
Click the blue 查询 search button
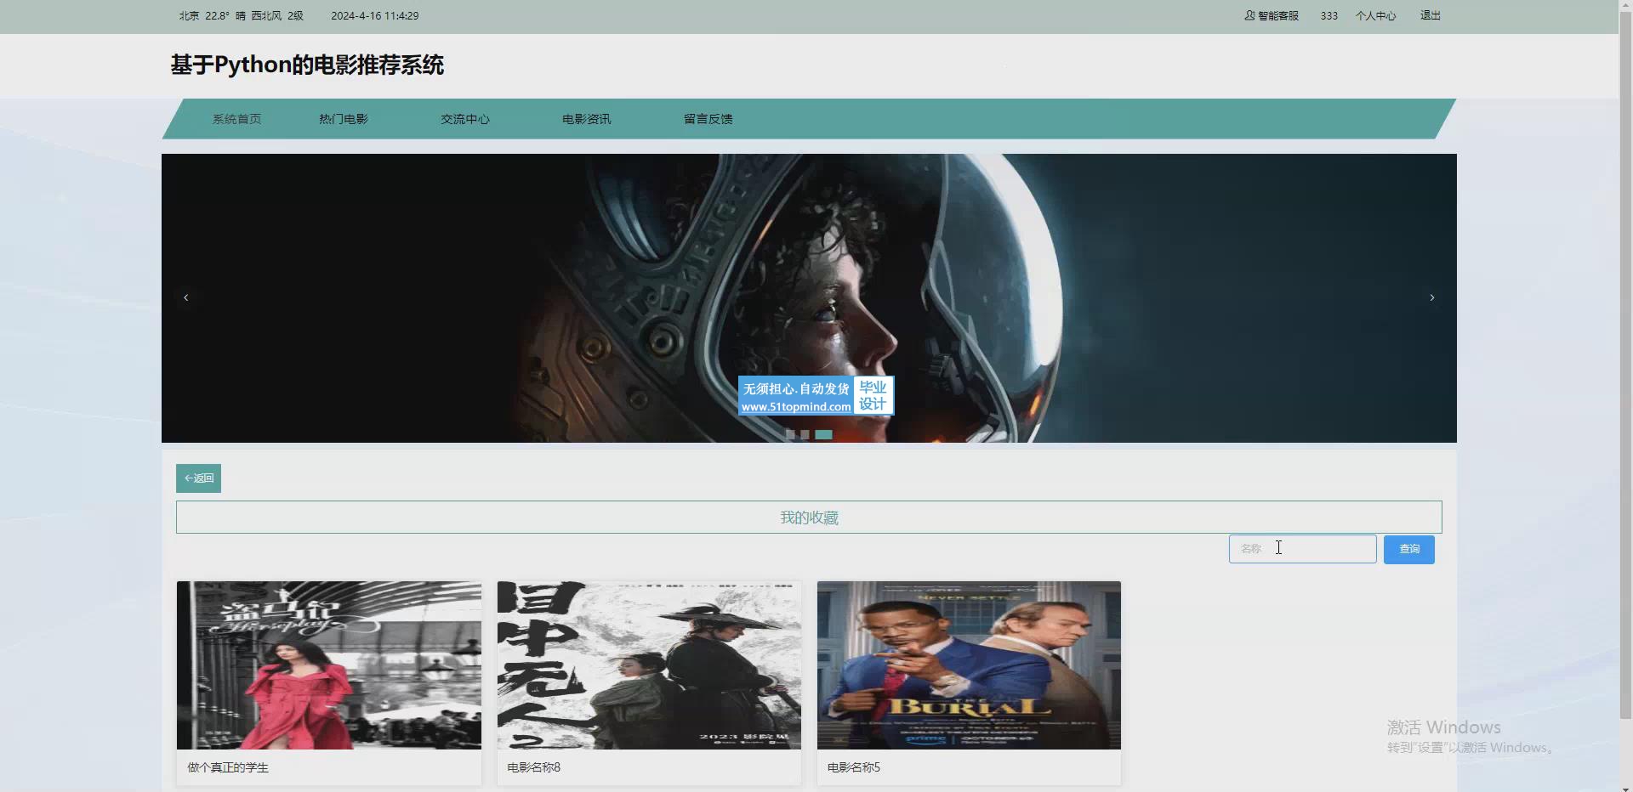point(1408,549)
